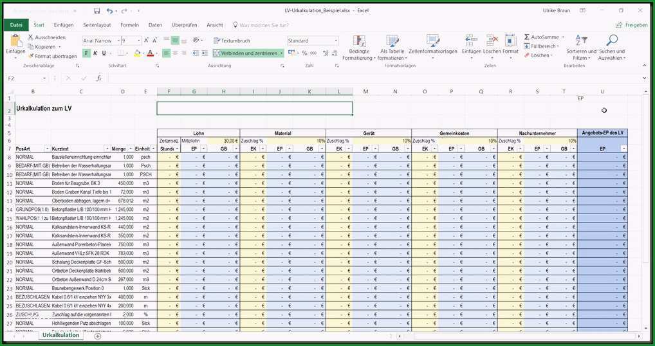Toggle bold F formatting
The width and height of the screenshot is (655, 346).
[x=86, y=53]
